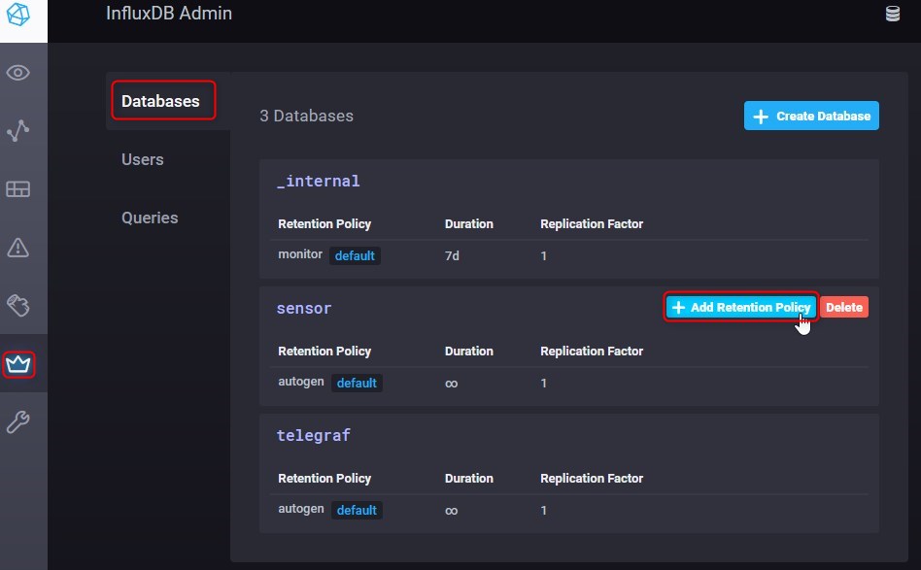921x570 pixels.
Task: Open the eye icon status page
Action: pos(18,73)
